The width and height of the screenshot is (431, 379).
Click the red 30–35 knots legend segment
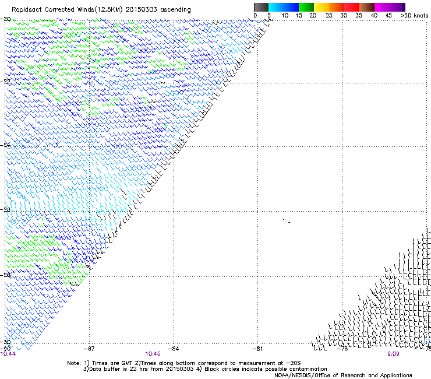click(x=352, y=7)
